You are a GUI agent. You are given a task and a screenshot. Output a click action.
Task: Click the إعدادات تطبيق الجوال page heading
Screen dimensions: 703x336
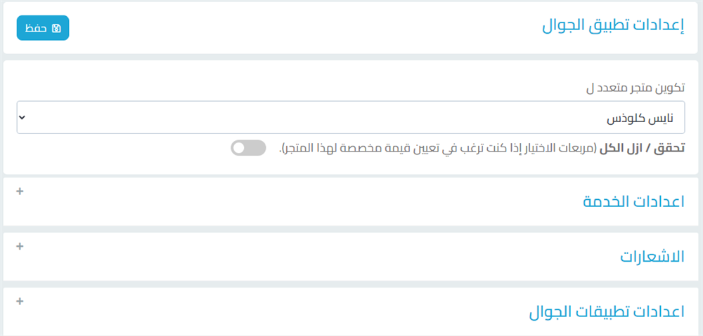pyautogui.click(x=613, y=27)
